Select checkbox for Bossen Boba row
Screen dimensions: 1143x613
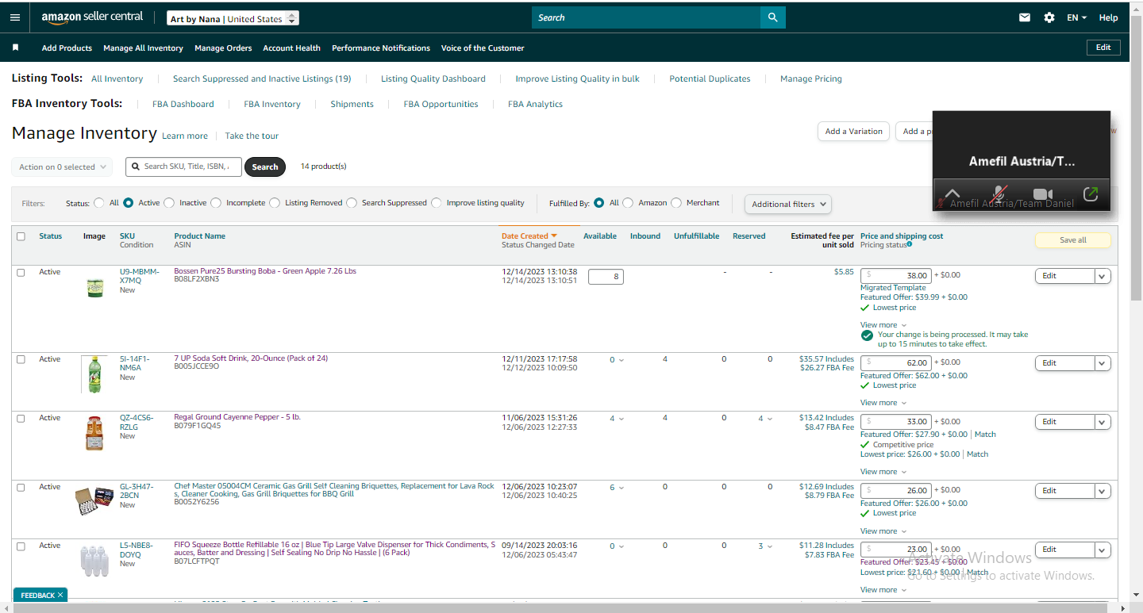(x=21, y=272)
